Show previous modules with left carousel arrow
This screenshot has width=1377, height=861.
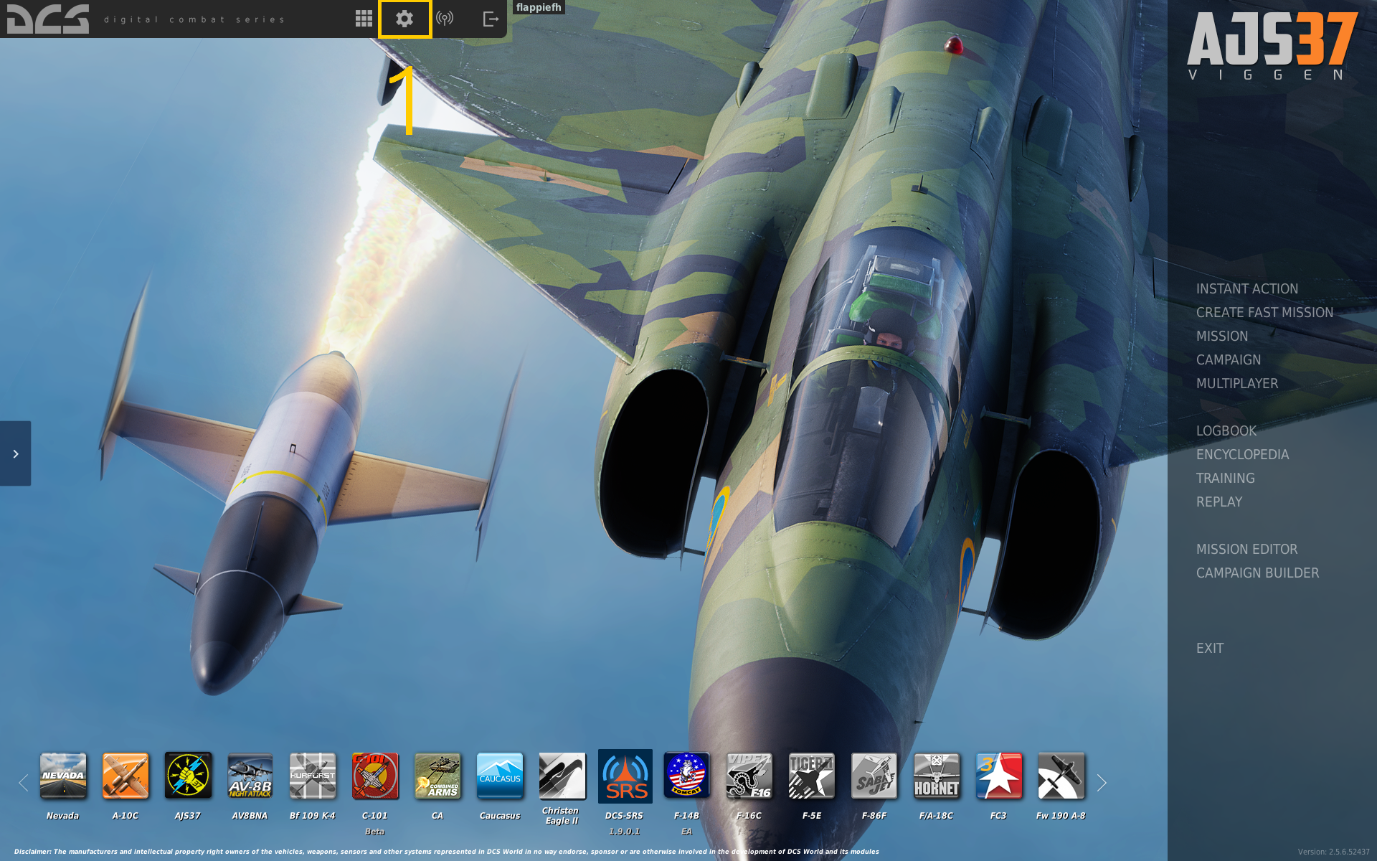click(x=23, y=783)
